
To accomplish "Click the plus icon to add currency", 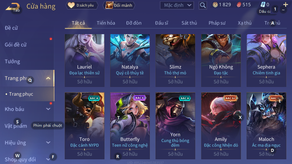I will point(285,5).
